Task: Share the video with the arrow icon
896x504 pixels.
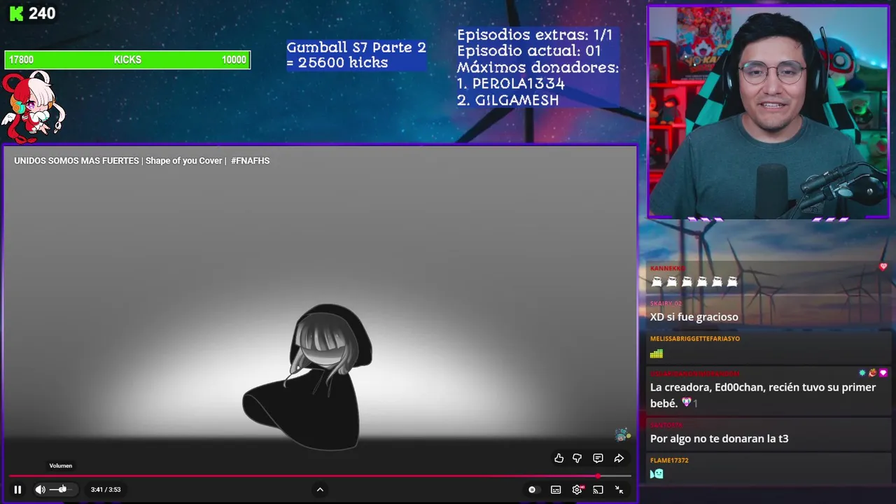Action: (619, 458)
